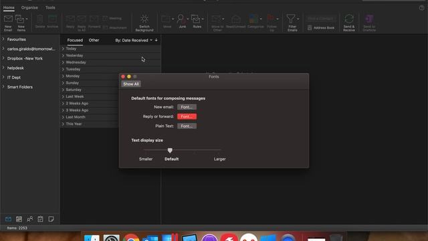Open System Preferences from the Dock
This screenshot has width=428, height=241.
(x=112, y=238)
